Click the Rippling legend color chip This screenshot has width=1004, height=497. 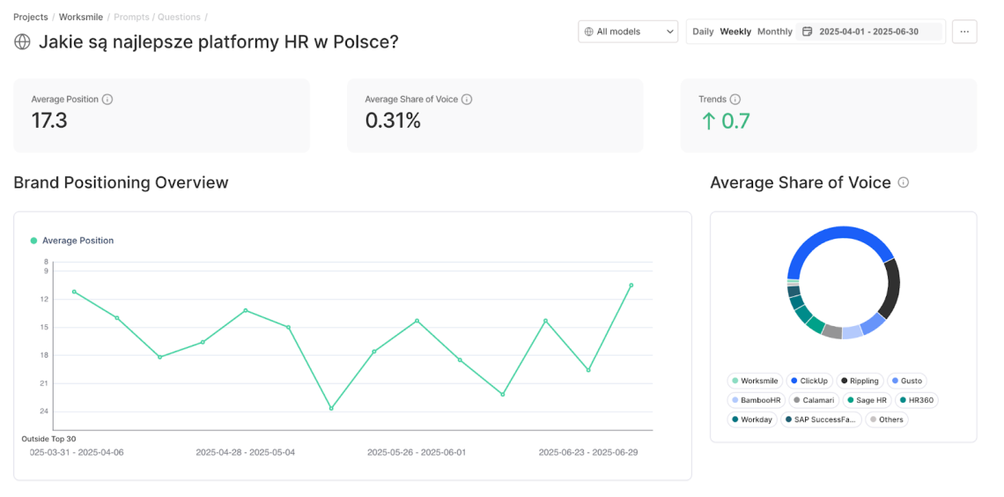[845, 381]
